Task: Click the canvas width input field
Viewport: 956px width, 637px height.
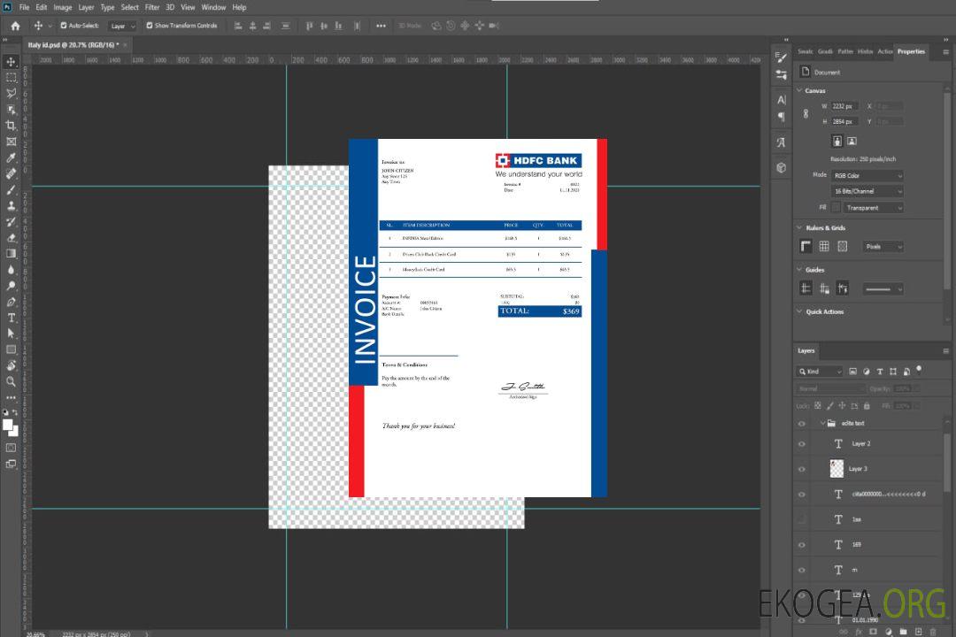Action: pos(844,106)
